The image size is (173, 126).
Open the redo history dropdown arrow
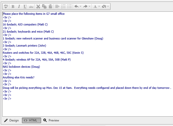90,7
